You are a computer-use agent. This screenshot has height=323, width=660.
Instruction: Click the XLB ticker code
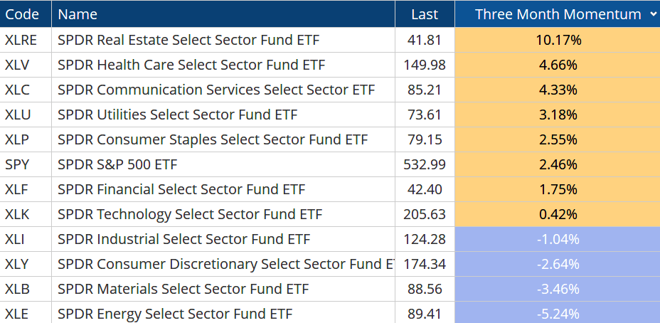click(18, 289)
